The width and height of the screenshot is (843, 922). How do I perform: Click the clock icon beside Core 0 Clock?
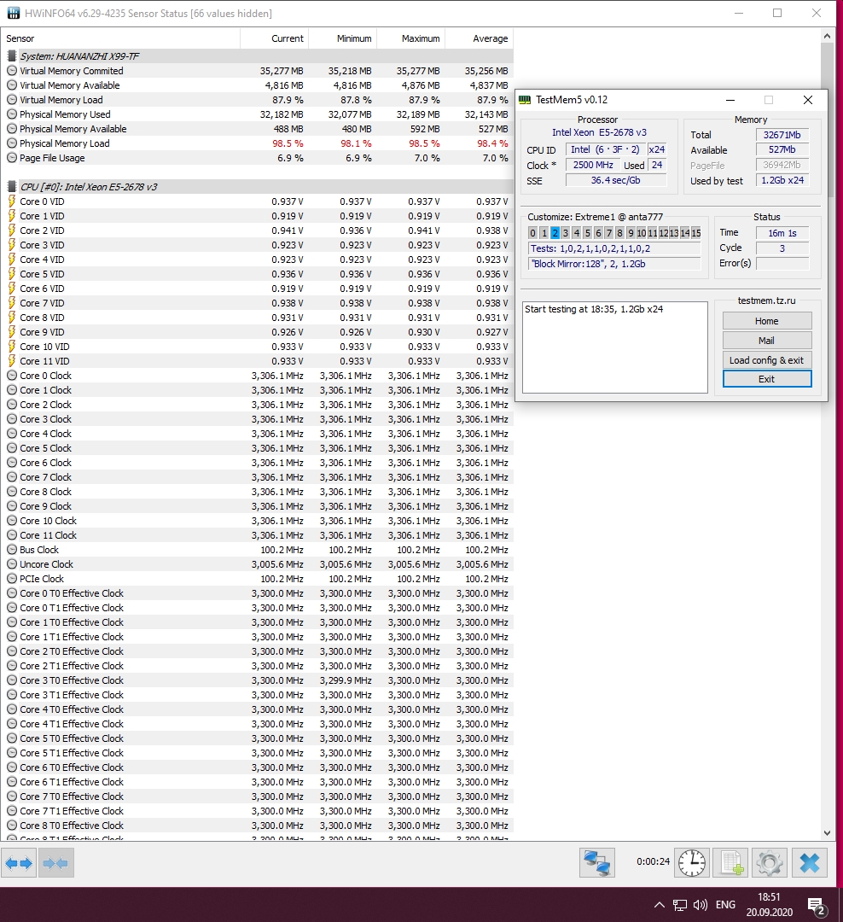(x=12, y=376)
